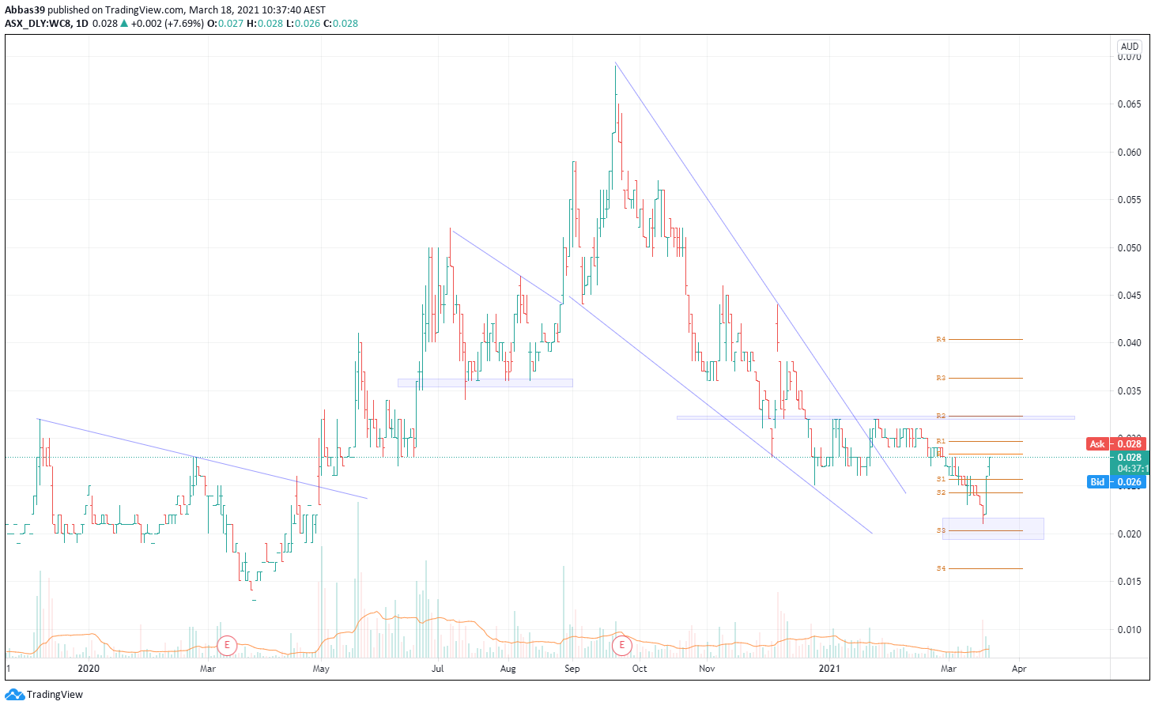
Task: Open the TradingView logo at bottom left
Action: [x=44, y=695]
